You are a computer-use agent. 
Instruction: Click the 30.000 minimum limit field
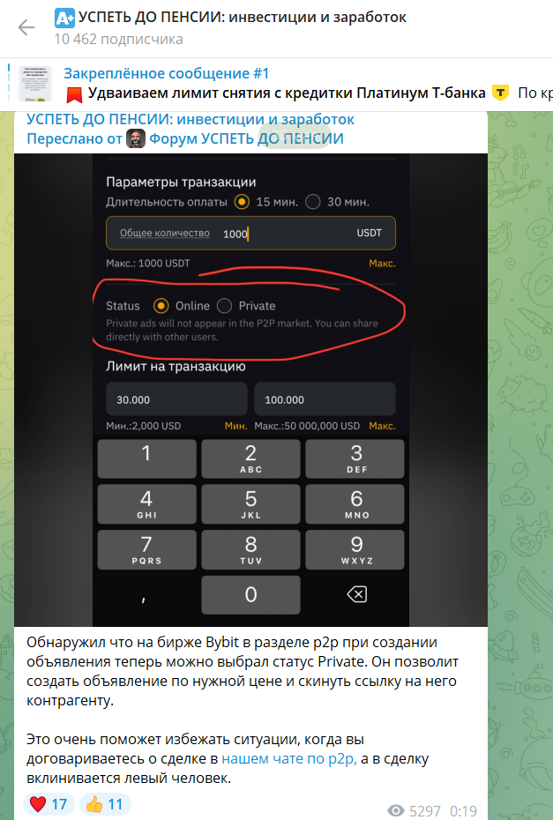tap(176, 399)
